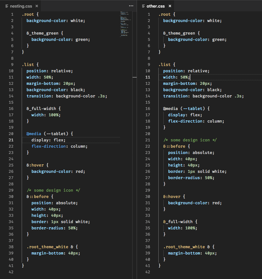262x279 pixels.
Task: Click '.root_theme_white & {' in other.css
Action: click(x=189, y=247)
